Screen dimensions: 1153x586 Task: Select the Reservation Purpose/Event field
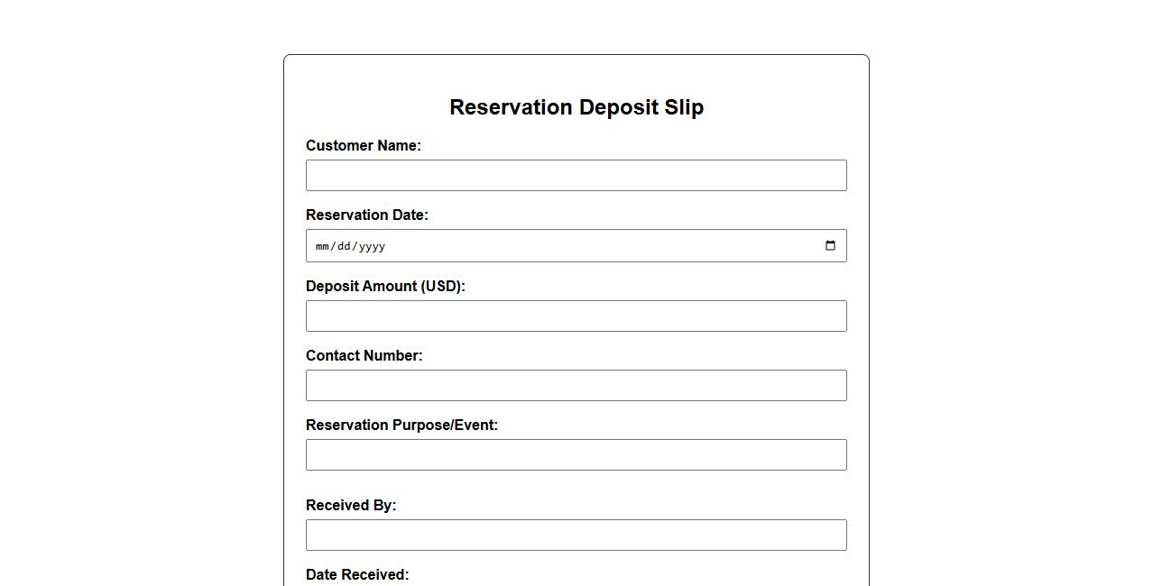coord(576,455)
